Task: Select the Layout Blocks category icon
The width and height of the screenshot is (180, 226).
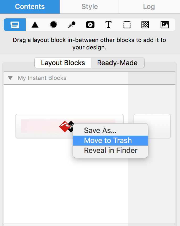Action: click(15, 25)
